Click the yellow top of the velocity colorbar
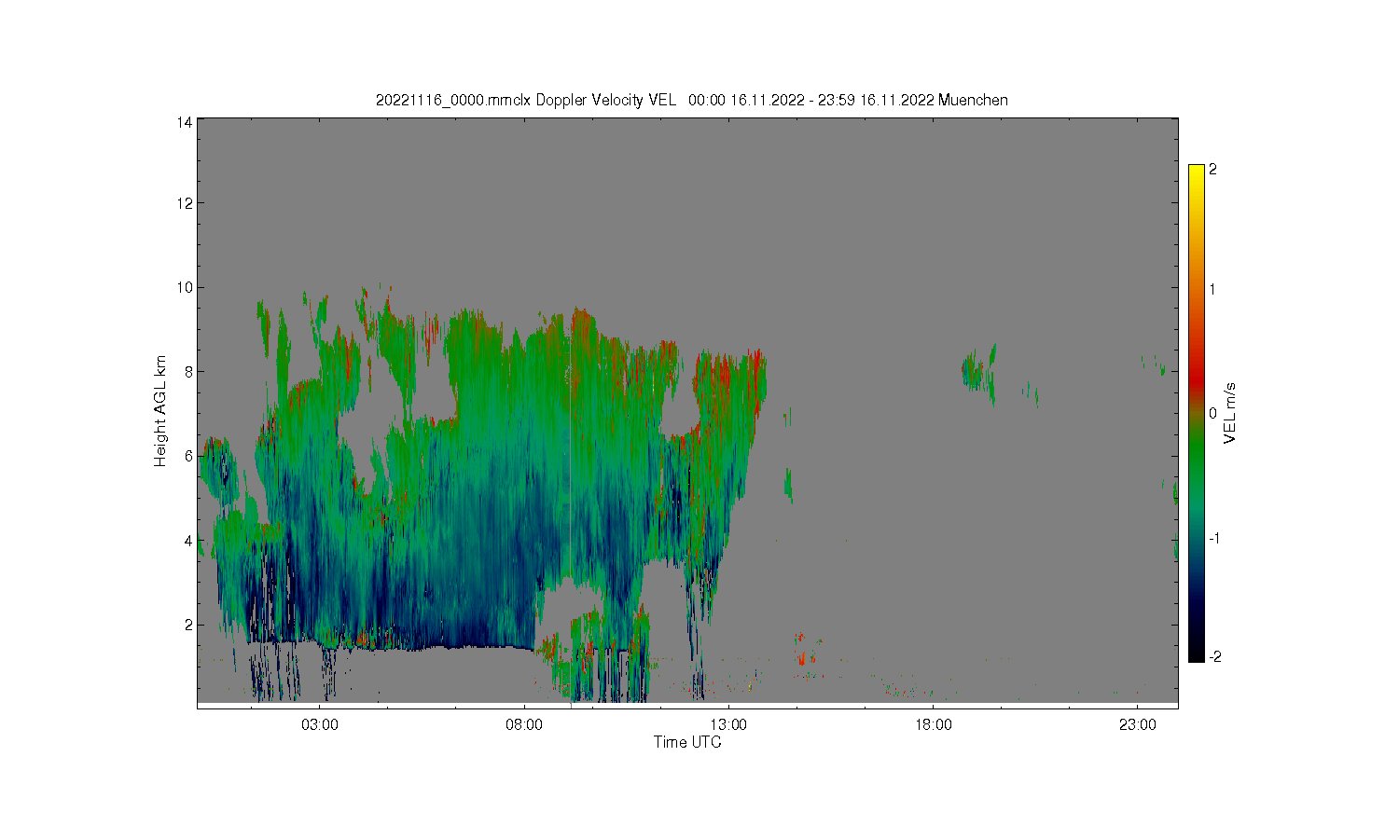This screenshot has width=1399, height=839. 1196,172
